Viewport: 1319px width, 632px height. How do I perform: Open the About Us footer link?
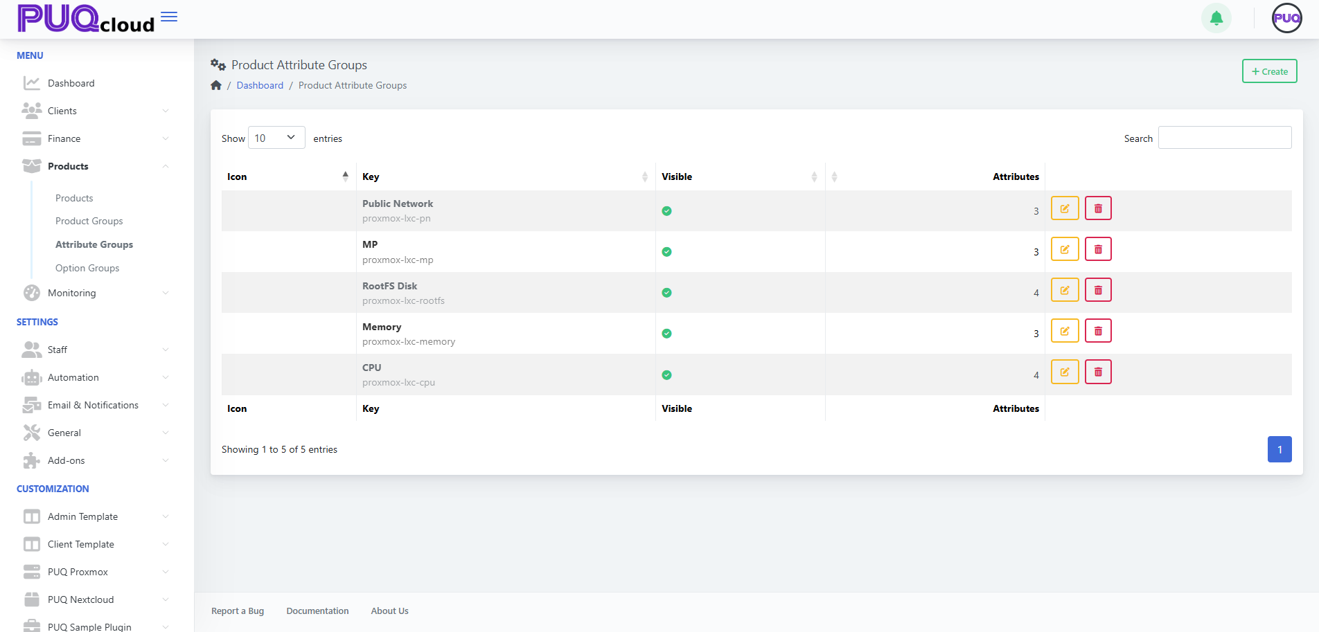coord(389,611)
